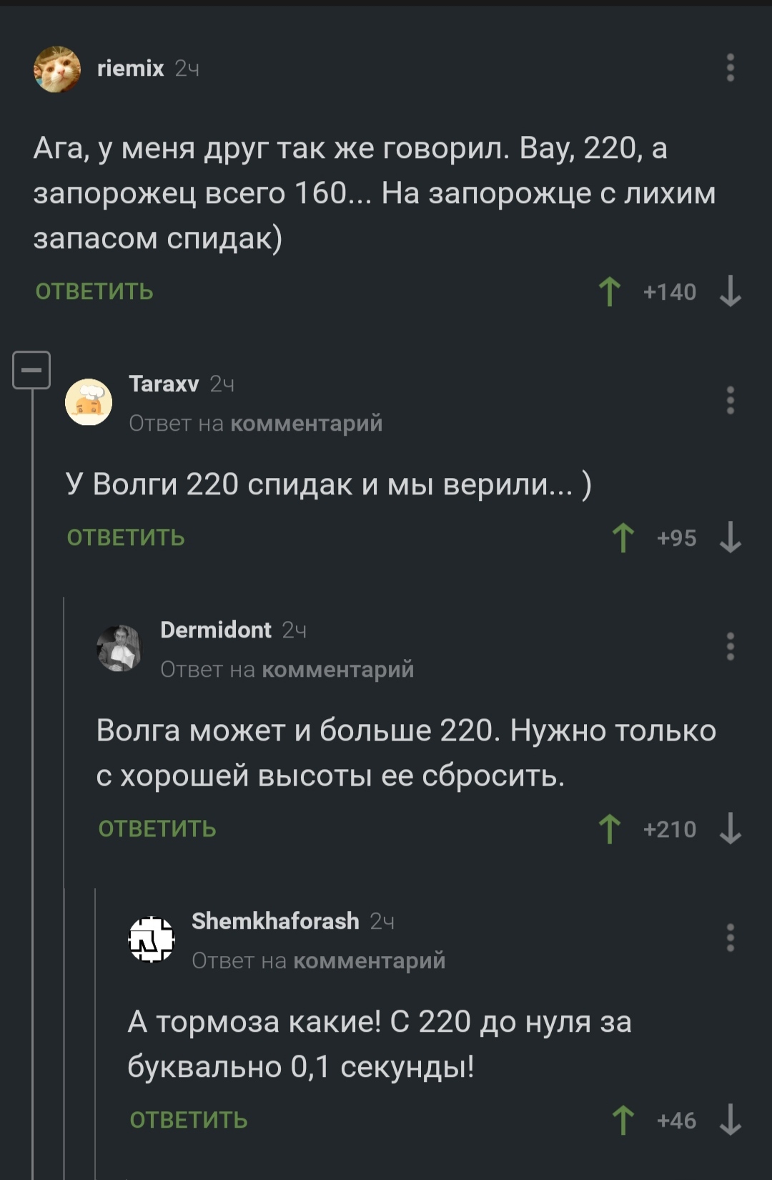772x1180 pixels.
Task: Open Shemkhaforash's profile by username
Action: click(275, 921)
